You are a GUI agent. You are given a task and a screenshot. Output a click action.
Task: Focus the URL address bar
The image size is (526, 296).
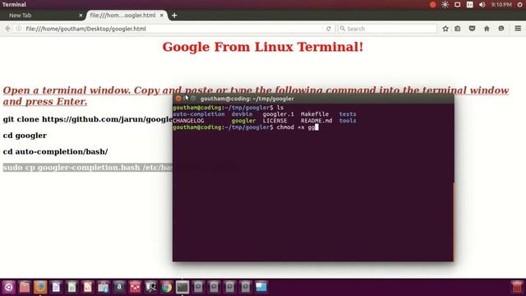tap(173, 29)
